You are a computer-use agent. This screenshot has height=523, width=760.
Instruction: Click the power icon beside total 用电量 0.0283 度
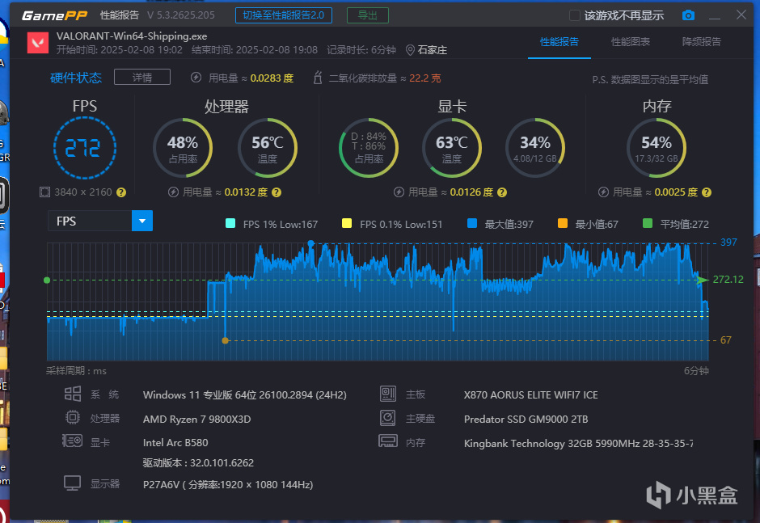point(196,78)
